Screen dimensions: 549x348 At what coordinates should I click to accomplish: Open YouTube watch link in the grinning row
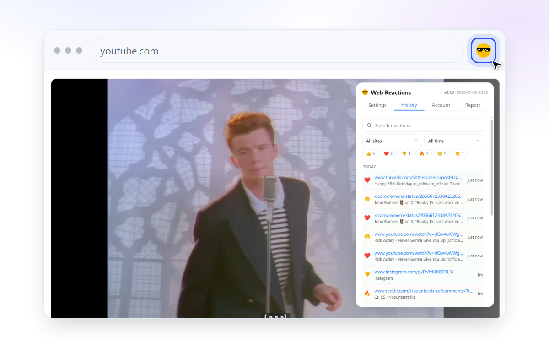418,234
